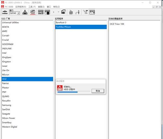Select Crucial in SSD vendor list
This screenshot has width=163, height=139.
[27, 40]
